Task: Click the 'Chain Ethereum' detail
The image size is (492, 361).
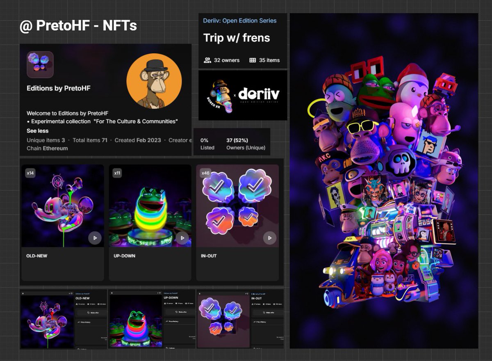Action: (47, 148)
